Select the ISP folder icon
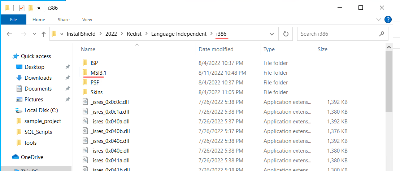This screenshot has width=400, height=171. click(x=85, y=63)
